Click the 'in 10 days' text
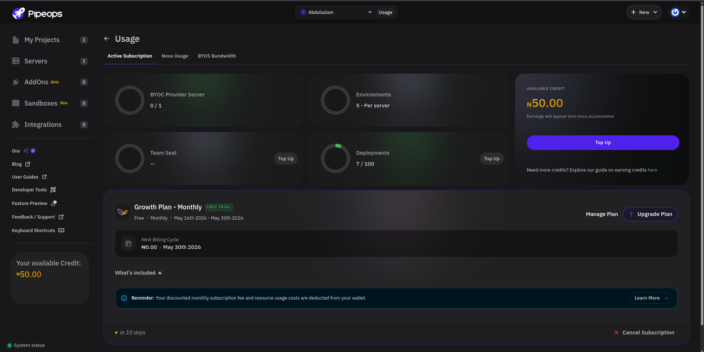 (x=132, y=333)
